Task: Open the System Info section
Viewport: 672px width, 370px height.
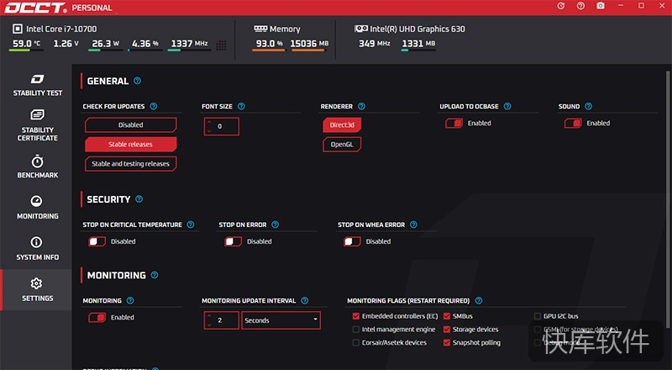Action: pyautogui.click(x=37, y=249)
